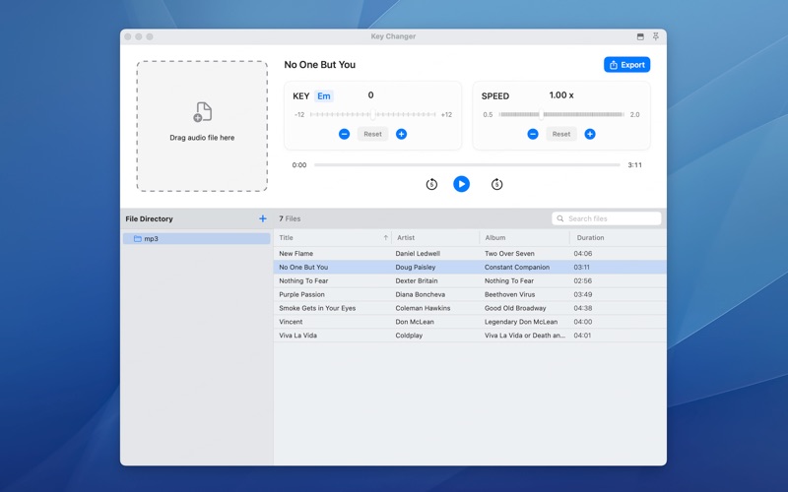Screen dimensions: 788x492
Task: Click duration 02:56
Action: [582, 280]
